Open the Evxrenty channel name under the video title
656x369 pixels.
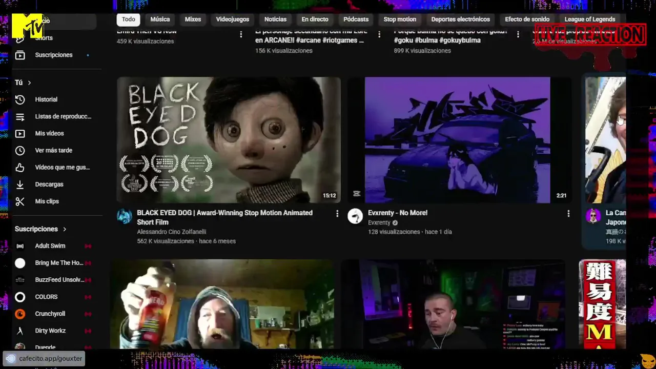click(x=379, y=222)
